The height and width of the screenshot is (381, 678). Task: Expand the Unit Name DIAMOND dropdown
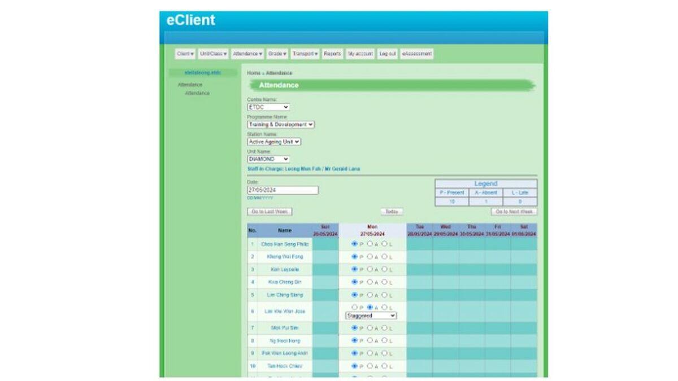click(x=268, y=159)
